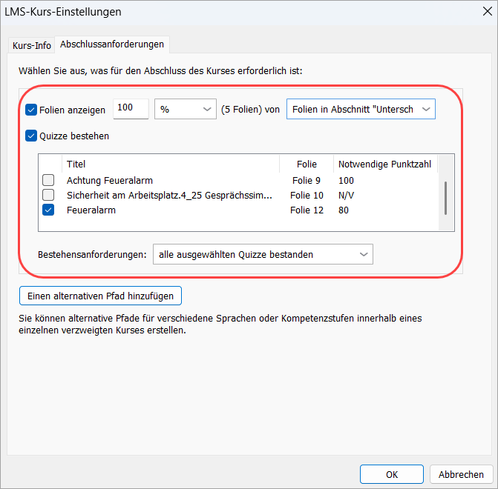This screenshot has height=489, width=498.
Task: Expand the Folien in Abschnitt dropdown
Action: pyautogui.click(x=361, y=110)
